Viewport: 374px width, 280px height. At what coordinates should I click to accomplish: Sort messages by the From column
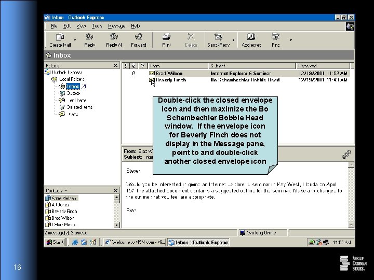[x=178, y=66]
